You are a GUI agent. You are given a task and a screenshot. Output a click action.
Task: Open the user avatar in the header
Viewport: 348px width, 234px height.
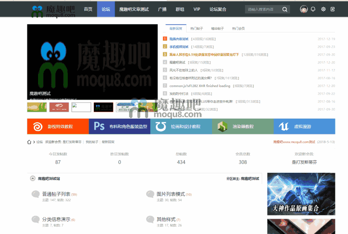(303, 9)
